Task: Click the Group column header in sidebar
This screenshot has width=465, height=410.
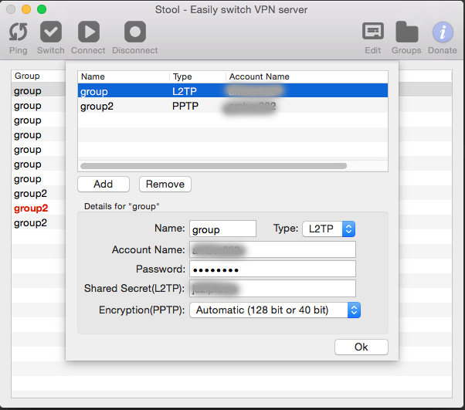Action: coord(39,76)
